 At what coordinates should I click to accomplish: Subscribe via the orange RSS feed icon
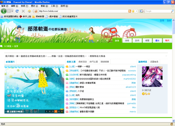pyautogui.click(x=129, y=11)
